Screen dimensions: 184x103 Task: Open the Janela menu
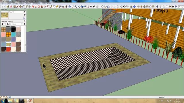43,4
